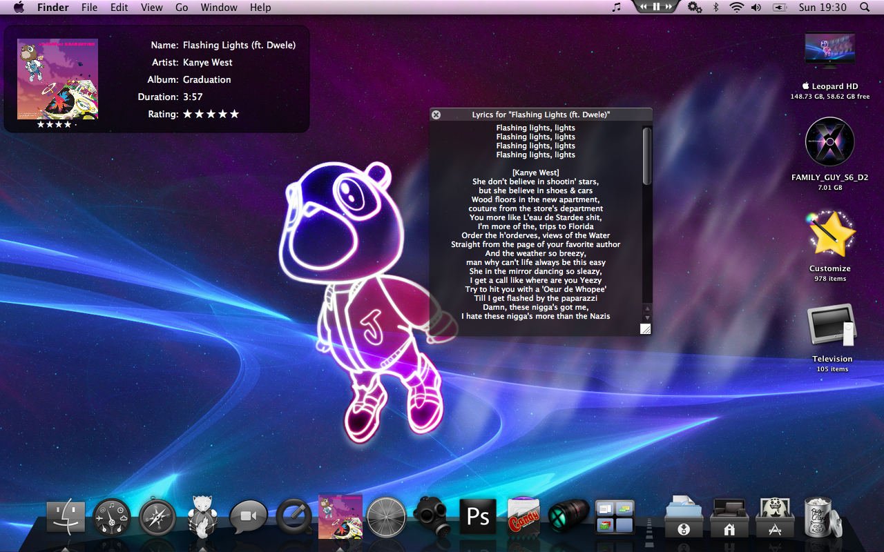Launch Safari compass icon in the dock

[x=157, y=517]
